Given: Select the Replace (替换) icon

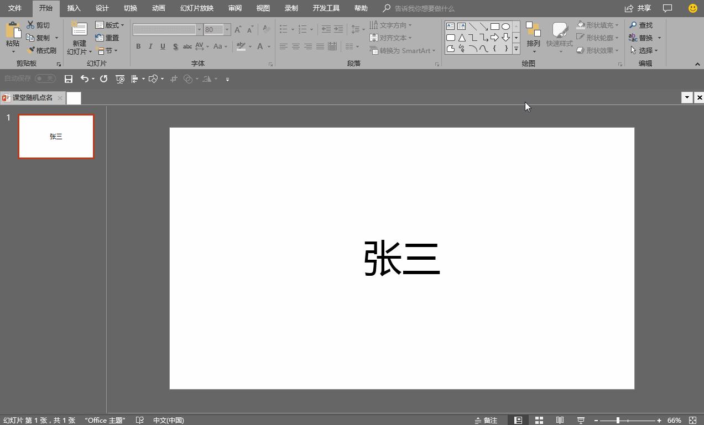Looking at the screenshot, I should [x=643, y=38].
